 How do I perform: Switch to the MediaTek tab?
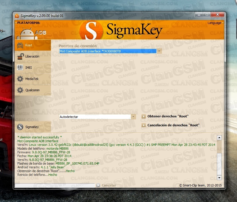[33, 79]
